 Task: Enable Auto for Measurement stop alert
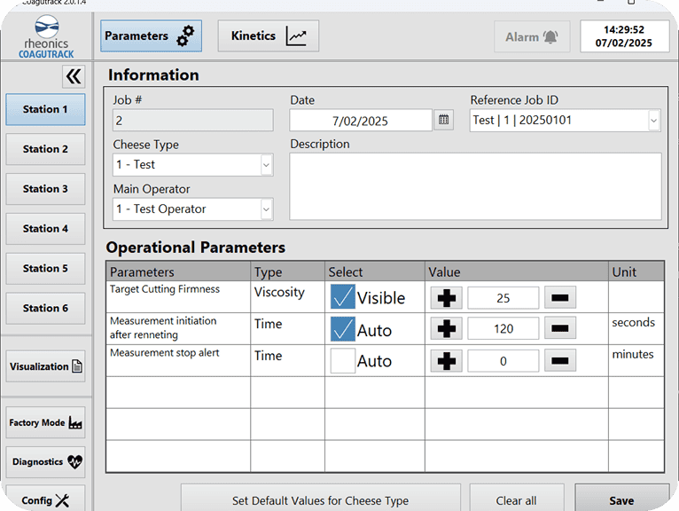[342, 361]
